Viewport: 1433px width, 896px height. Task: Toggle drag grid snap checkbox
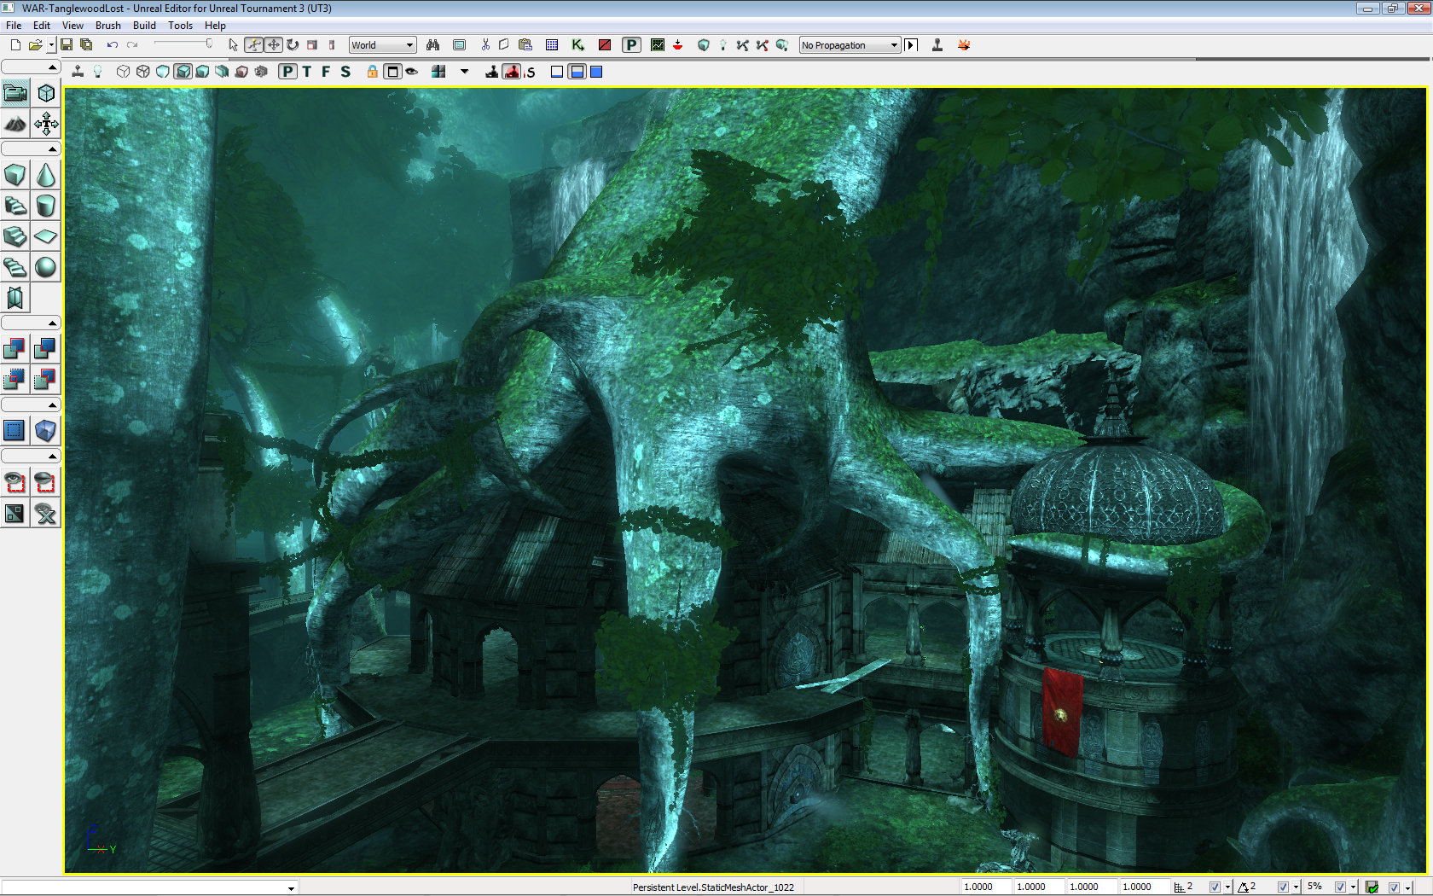coord(1215,887)
